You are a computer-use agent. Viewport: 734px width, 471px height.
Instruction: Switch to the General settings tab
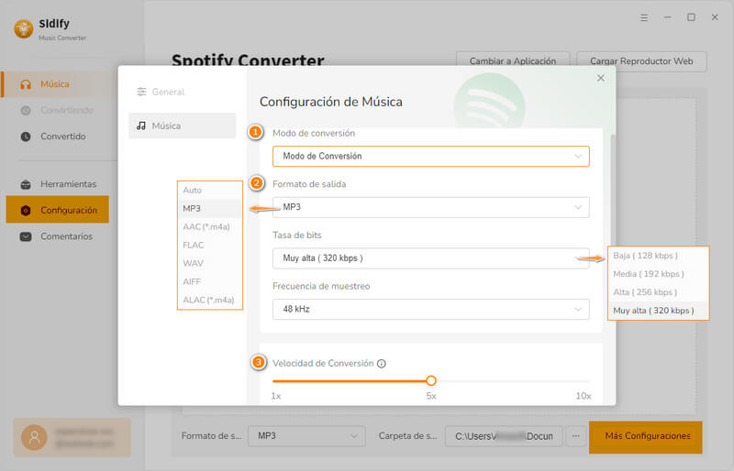coord(182,93)
